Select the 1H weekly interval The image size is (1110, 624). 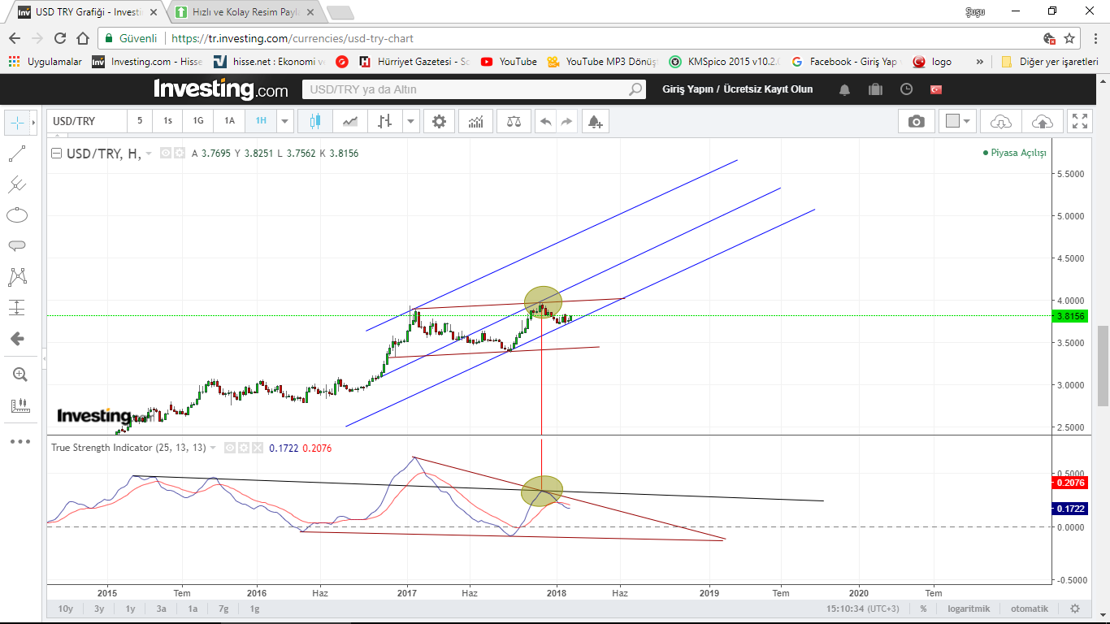[261, 121]
